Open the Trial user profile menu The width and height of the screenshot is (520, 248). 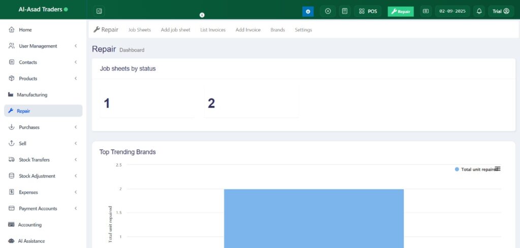501,11
